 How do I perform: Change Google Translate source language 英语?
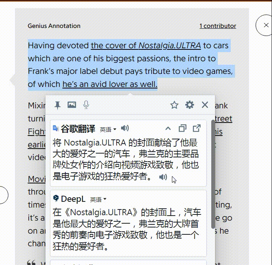[x=108, y=129]
